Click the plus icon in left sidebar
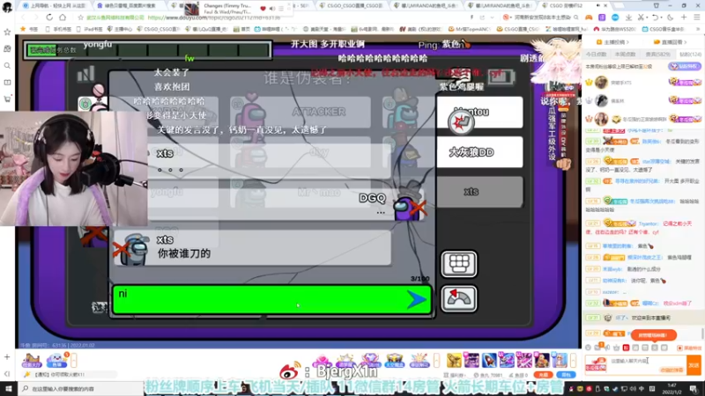The height and width of the screenshot is (396, 705). pyautogui.click(x=7, y=357)
